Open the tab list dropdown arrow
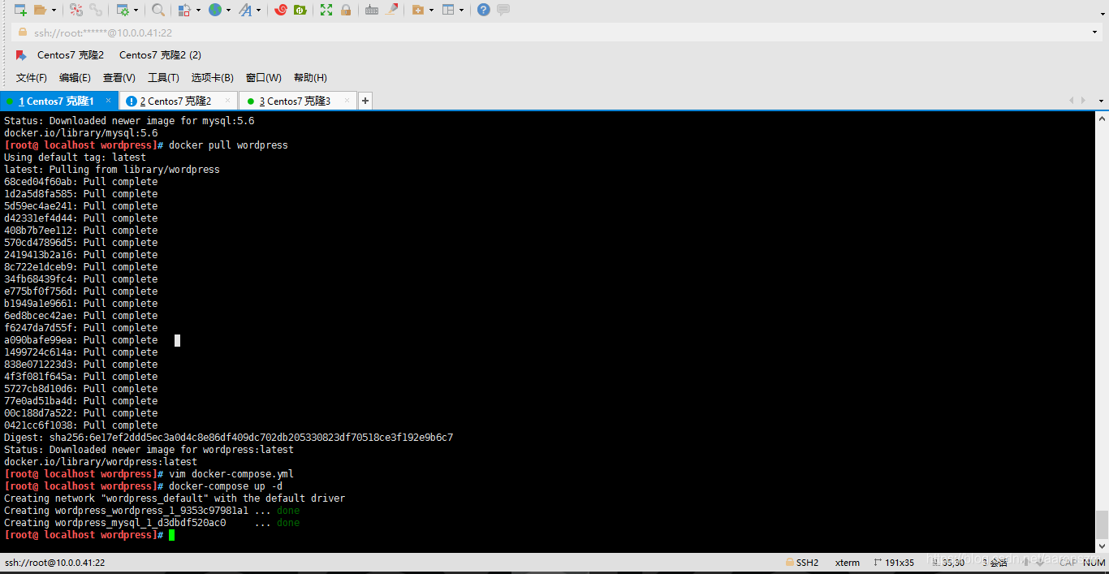This screenshot has height=574, width=1109. click(1101, 101)
